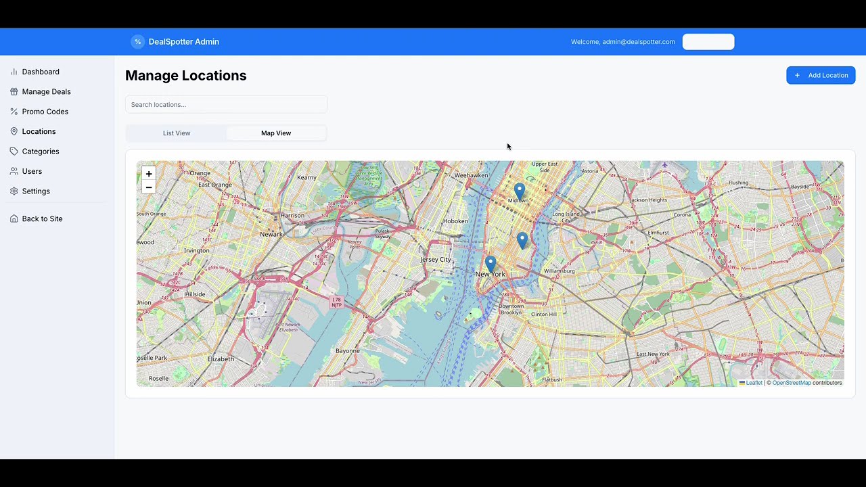The image size is (866, 487).
Task: Click the Categories tag icon
Action: [14, 152]
